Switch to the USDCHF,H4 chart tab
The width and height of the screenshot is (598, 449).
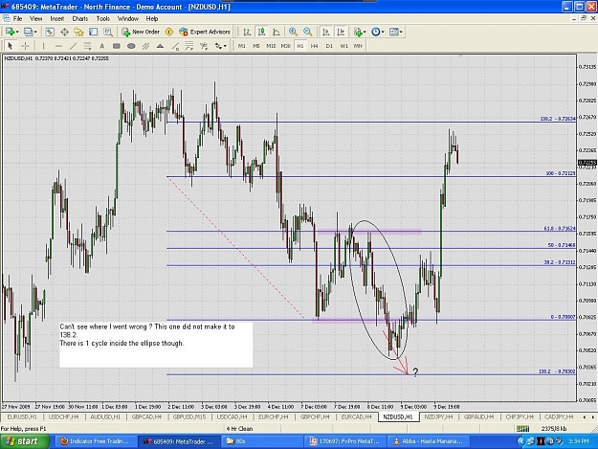point(63,417)
